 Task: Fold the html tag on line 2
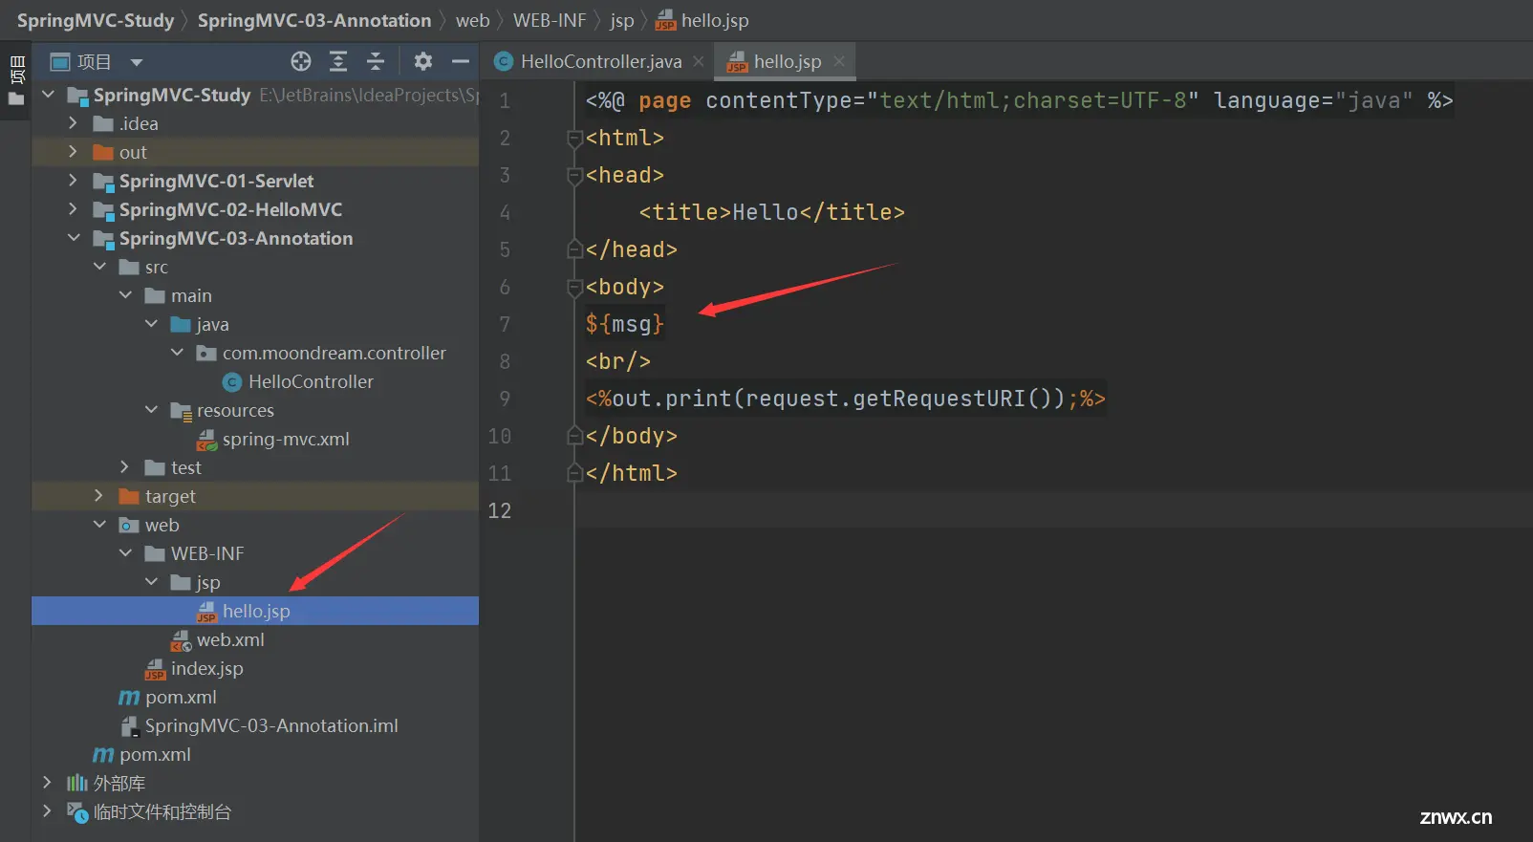point(574,139)
